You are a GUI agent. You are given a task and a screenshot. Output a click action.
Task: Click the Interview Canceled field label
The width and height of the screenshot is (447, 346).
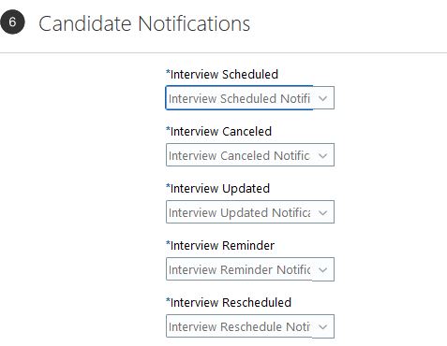[x=221, y=132]
